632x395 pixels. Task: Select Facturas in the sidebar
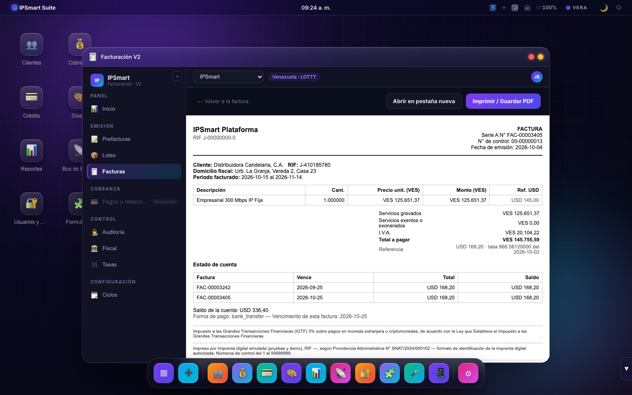click(x=134, y=172)
